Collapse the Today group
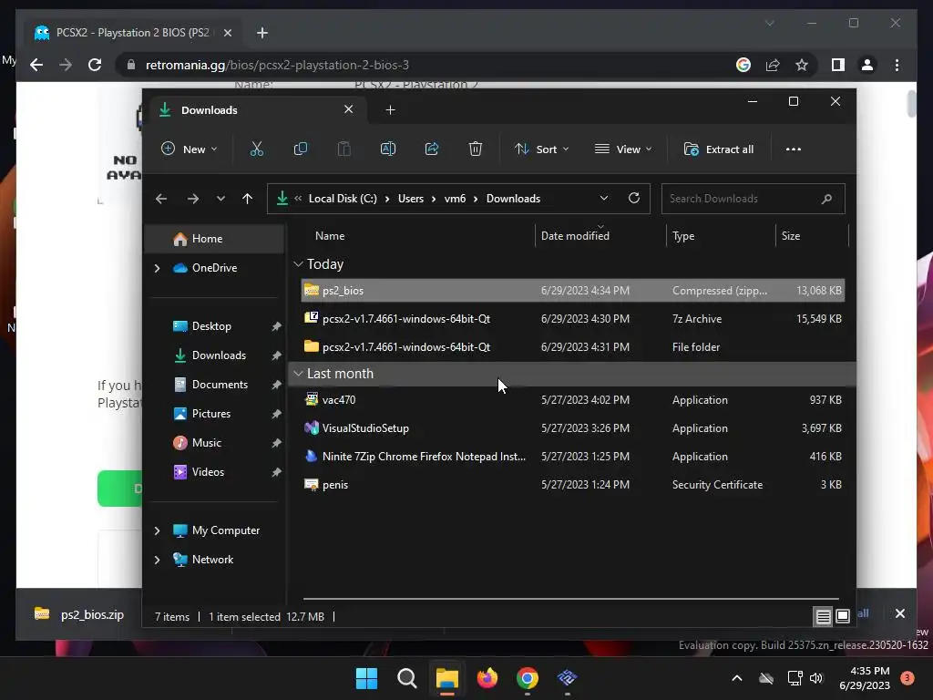The image size is (933, 700). pyautogui.click(x=298, y=263)
